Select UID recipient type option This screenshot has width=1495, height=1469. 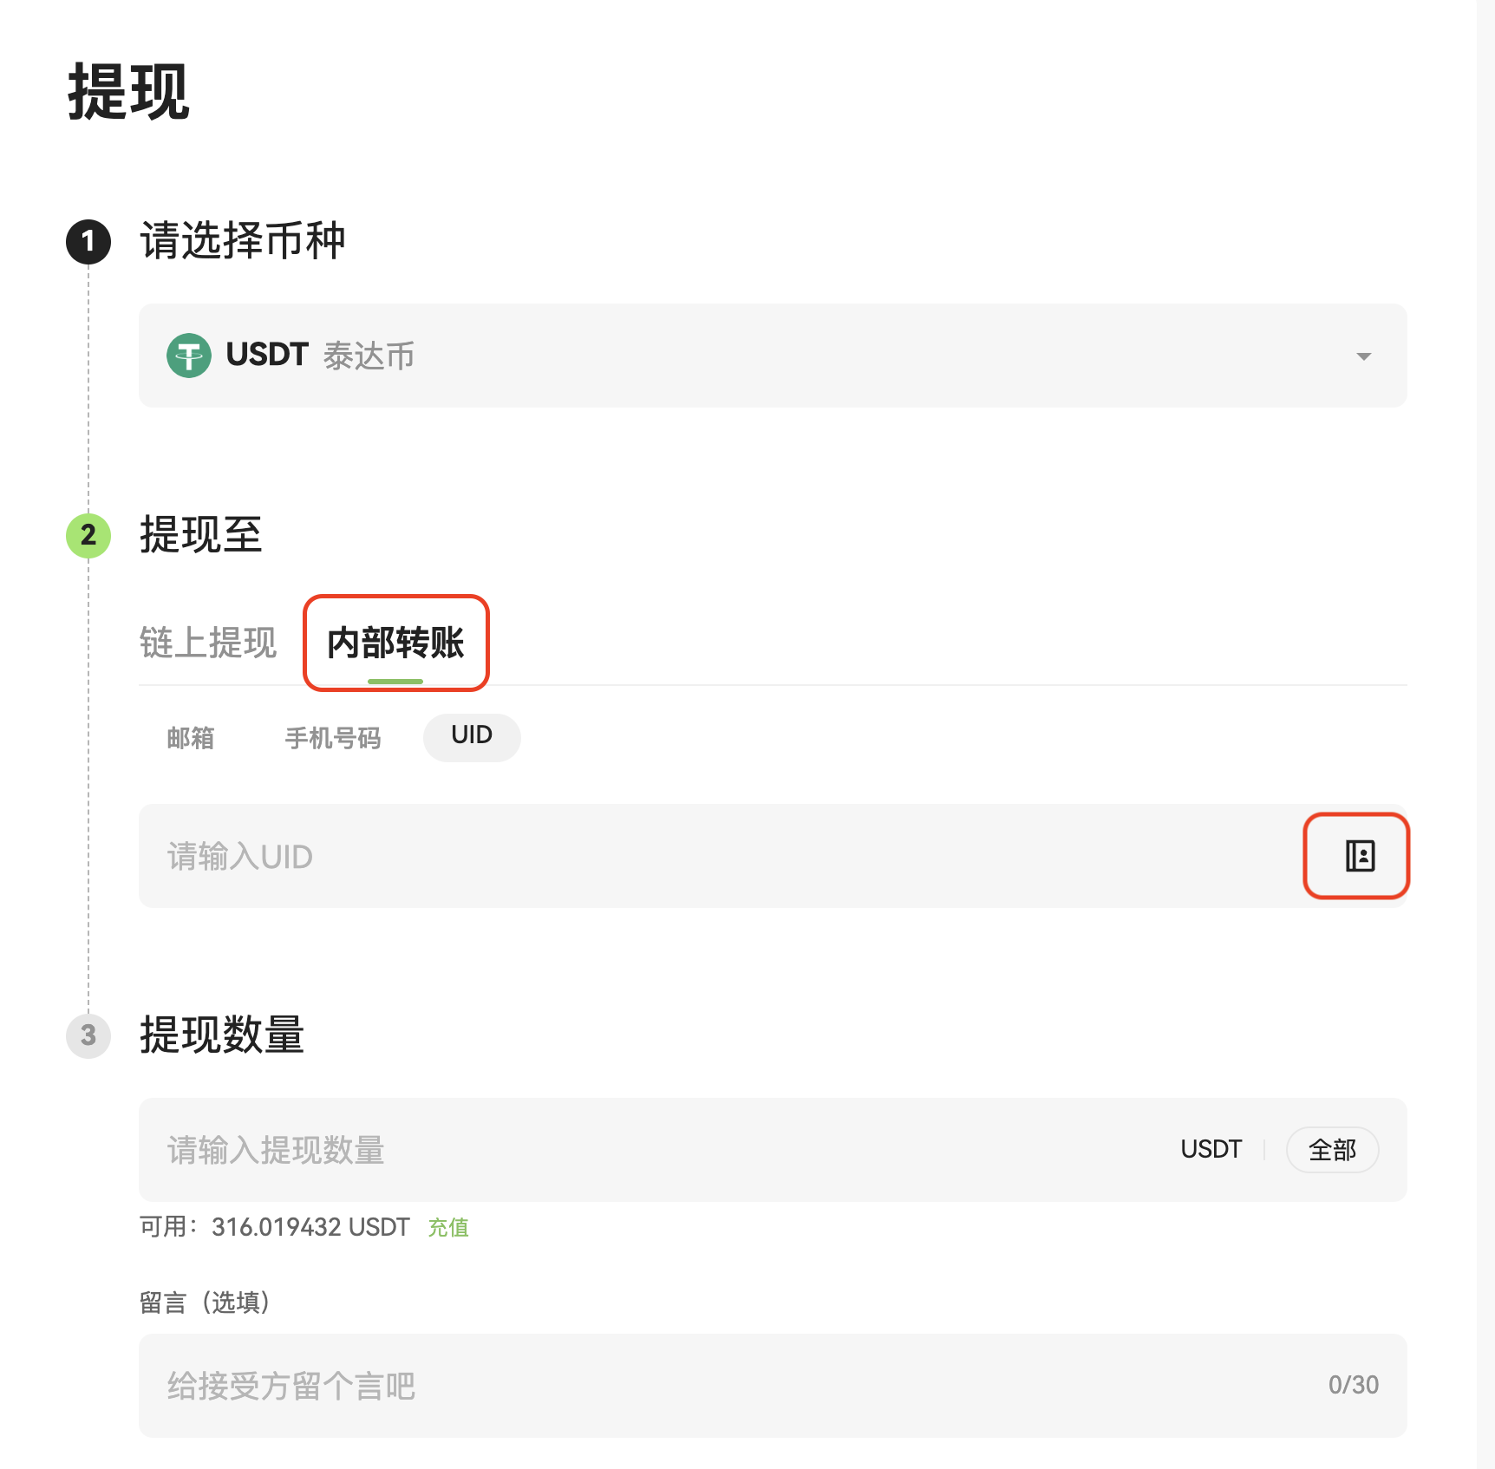472,736
